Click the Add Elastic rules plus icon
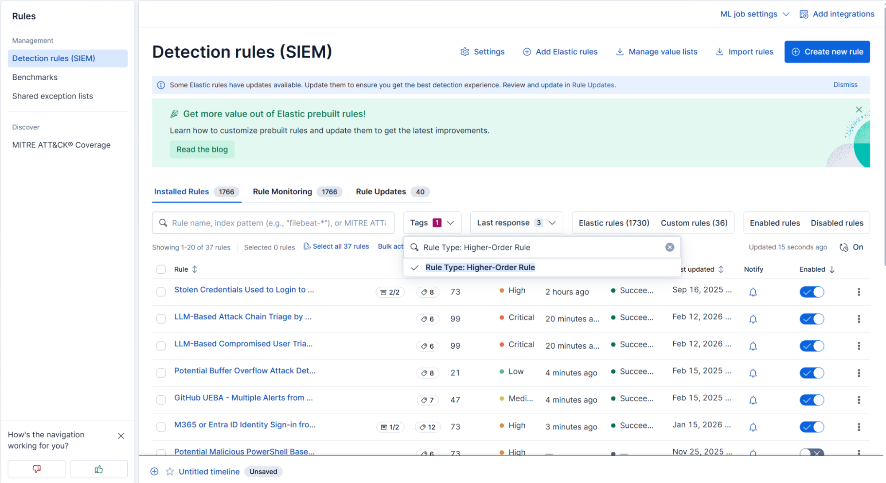This screenshot has height=483, width=886. point(527,52)
